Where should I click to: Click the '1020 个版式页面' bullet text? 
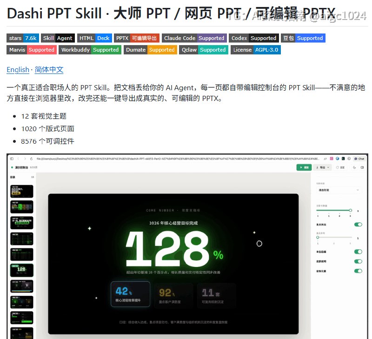(x=48, y=129)
